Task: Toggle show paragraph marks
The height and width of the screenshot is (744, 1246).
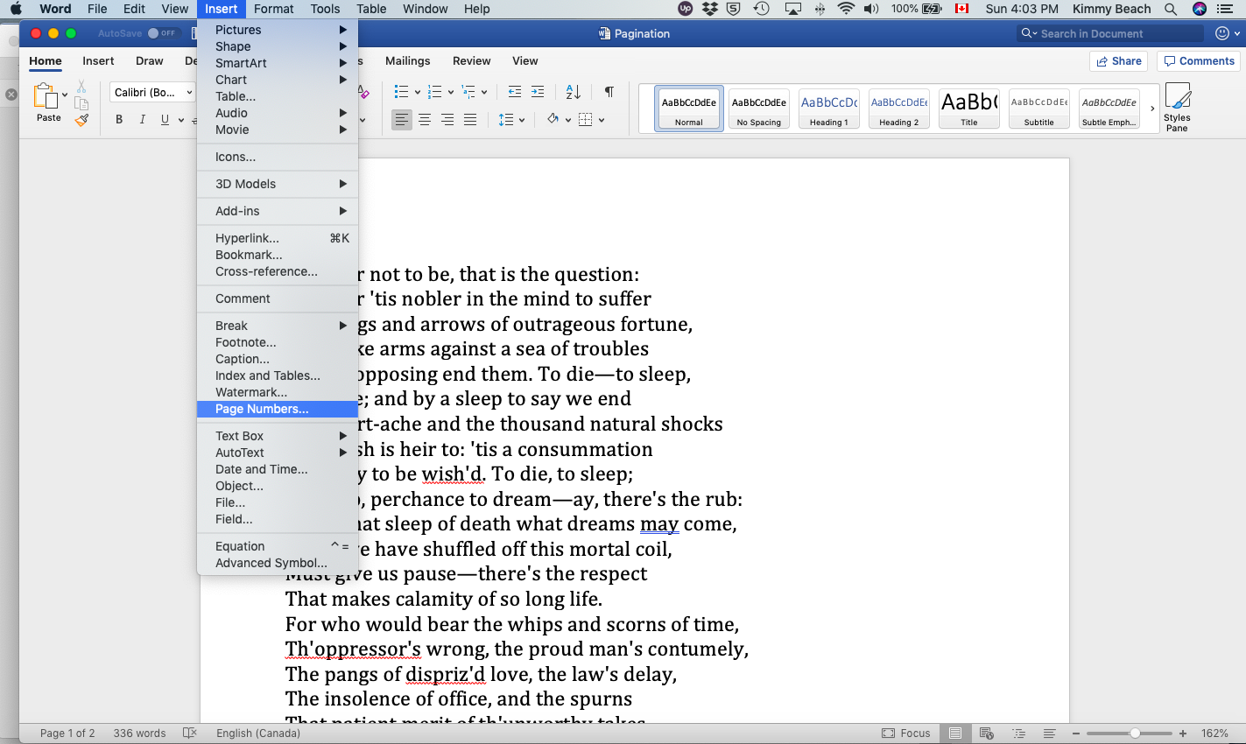Action: 609,92
